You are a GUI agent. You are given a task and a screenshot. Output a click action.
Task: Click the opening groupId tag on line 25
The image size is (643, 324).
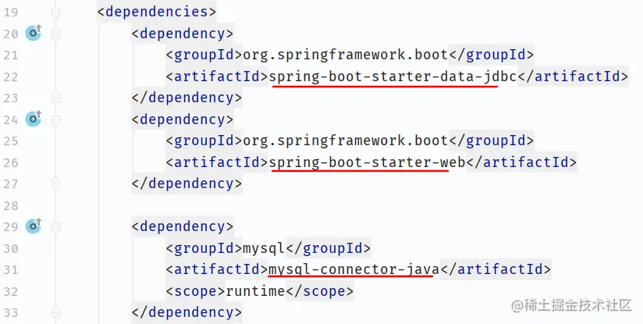click(x=204, y=141)
